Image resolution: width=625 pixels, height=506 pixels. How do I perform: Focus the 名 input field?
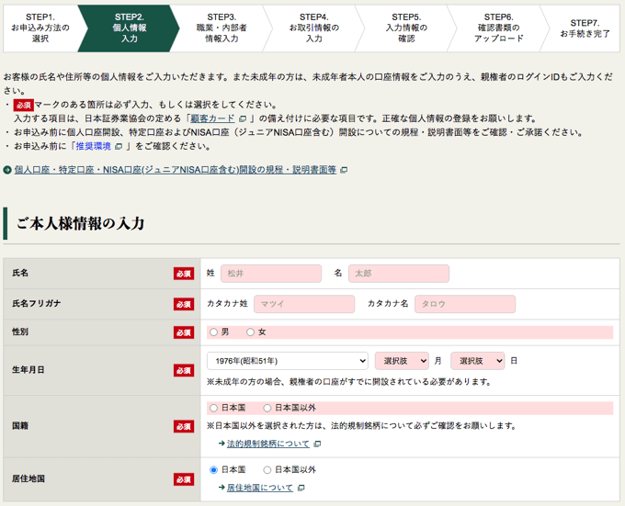[399, 274]
